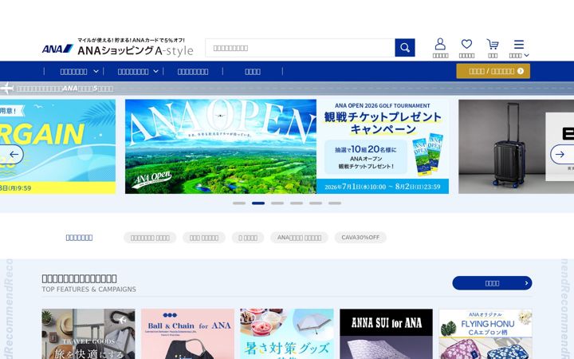Open the ANA card 5 announcement ticker text
This screenshot has height=359, width=574.
coord(65,89)
